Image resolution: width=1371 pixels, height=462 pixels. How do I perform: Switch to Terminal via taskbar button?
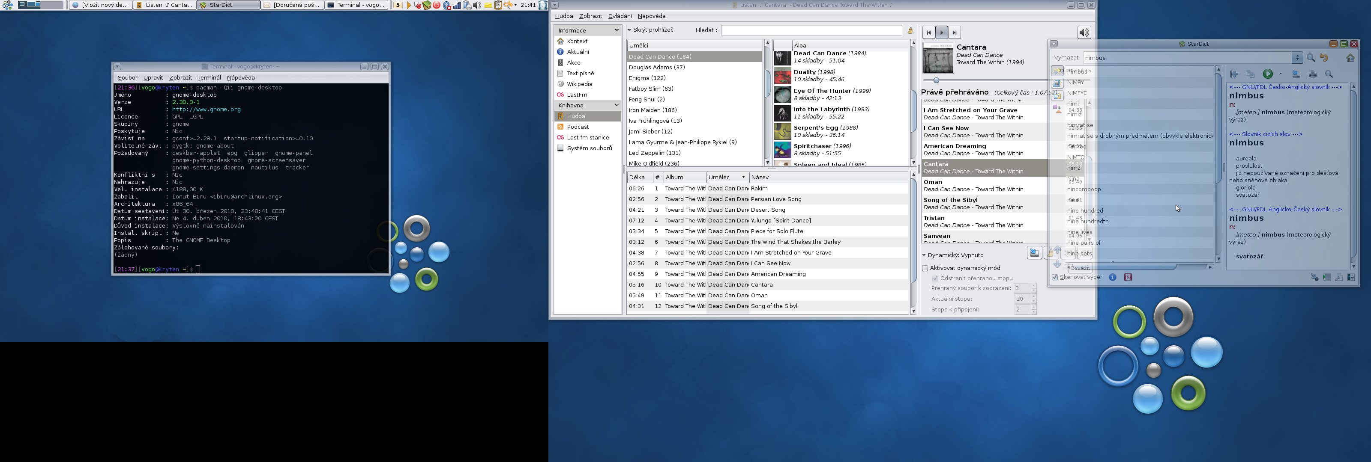tap(356, 5)
